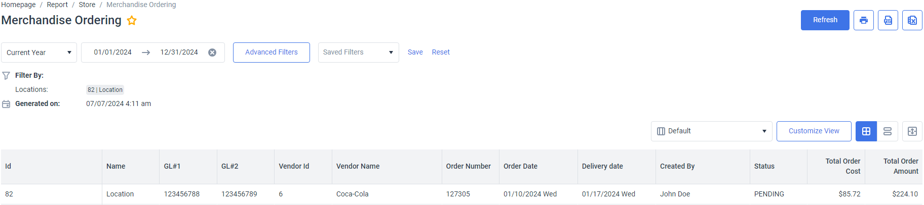This screenshot has height=205, width=924.
Task: Click the start date 01/01/2024 field
Action: 112,53
